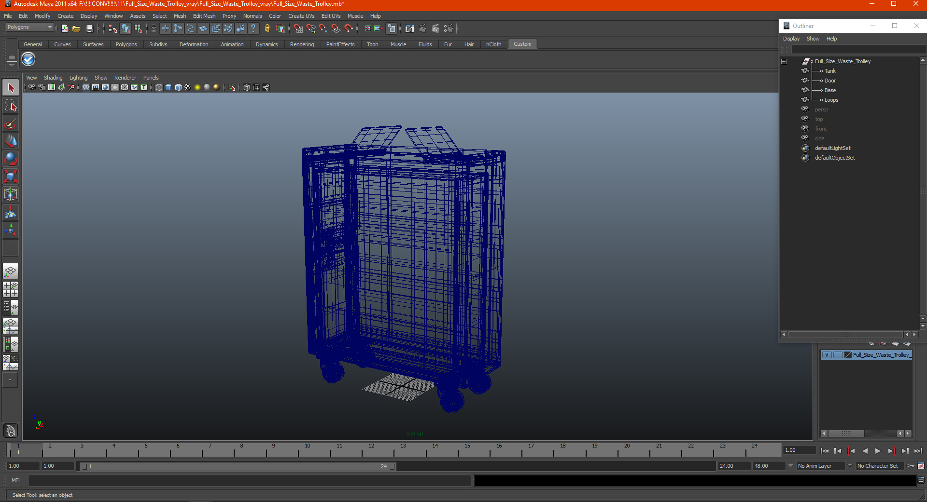
Task: Open the No Character Set dropdown arrow
Action: point(850,466)
